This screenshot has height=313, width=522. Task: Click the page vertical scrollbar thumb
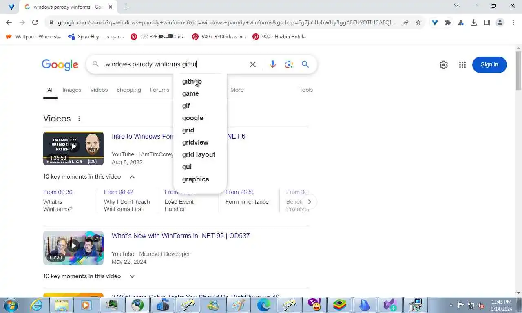(519, 71)
